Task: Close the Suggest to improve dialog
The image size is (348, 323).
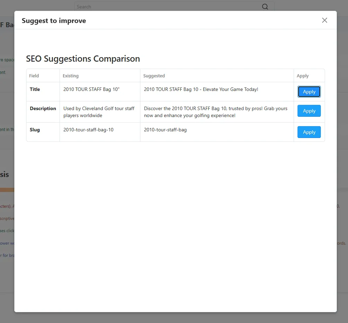Action: tap(324, 20)
